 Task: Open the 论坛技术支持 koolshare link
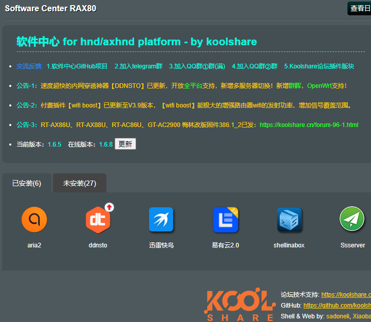coord(346,295)
